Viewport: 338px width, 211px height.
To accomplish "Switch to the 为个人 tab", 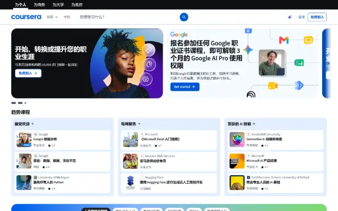I will tap(21, 5).
